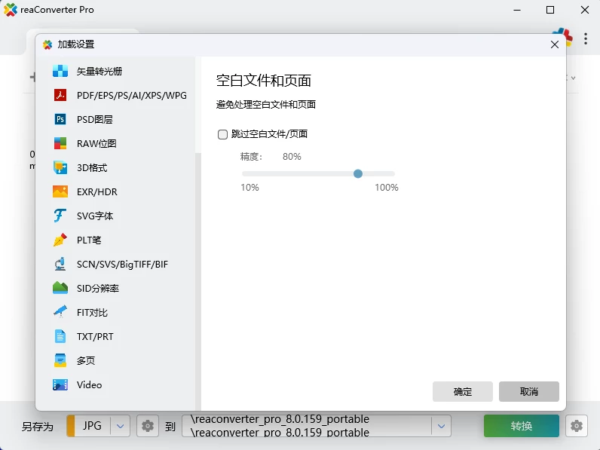
Task: Expand the JPG format dropdown arrow
Action: click(120, 426)
